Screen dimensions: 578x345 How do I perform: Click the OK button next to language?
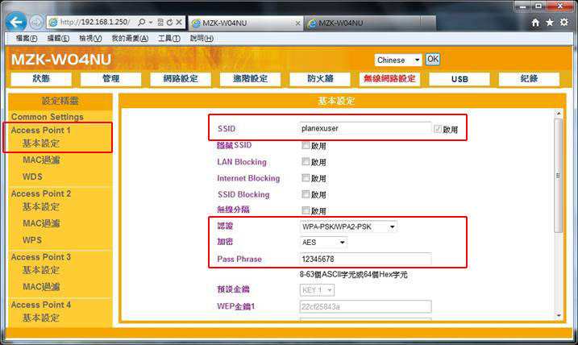tap(433, 60)
